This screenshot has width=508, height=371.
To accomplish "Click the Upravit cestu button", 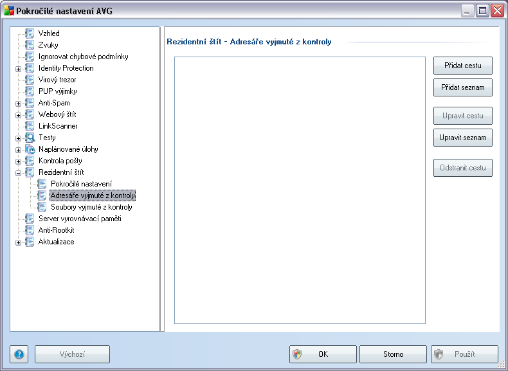I will pos(462,116).
